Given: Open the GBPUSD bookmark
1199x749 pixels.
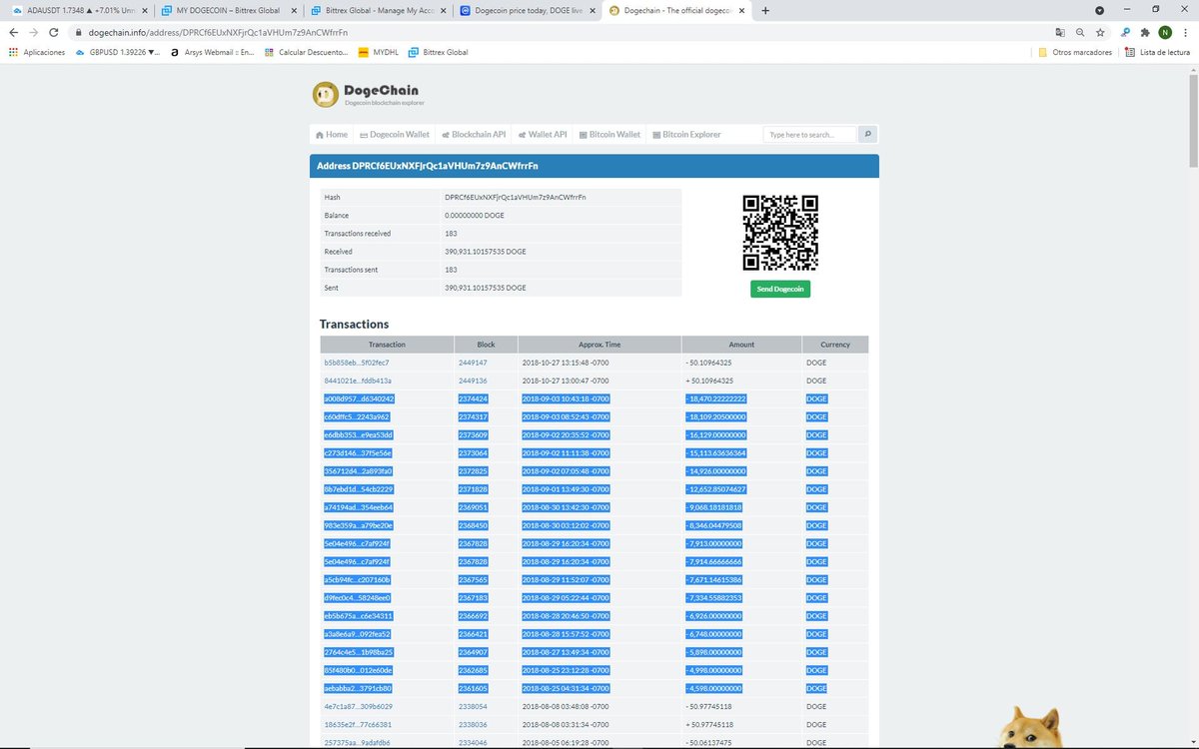Looking at the screenshot, I should coord(118,52).
